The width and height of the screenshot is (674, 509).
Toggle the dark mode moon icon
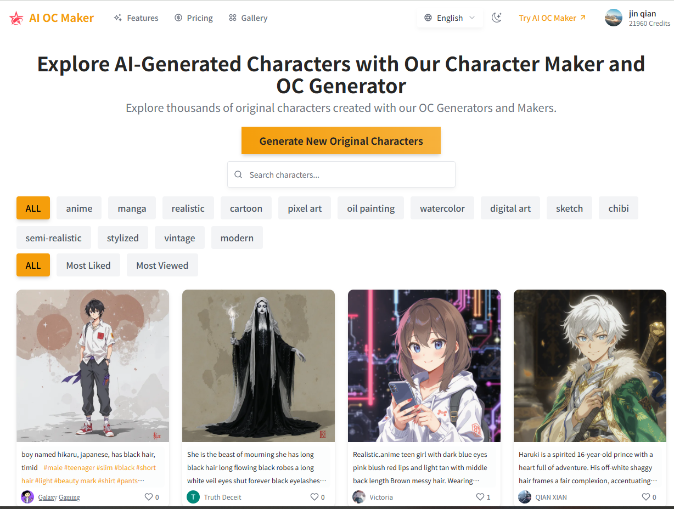tap(497, 18)
